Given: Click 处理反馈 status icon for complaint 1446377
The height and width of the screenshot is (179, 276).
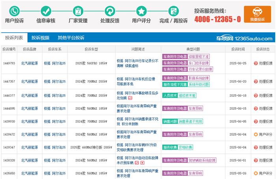Looking at the screenshot, I should point(256,96).
